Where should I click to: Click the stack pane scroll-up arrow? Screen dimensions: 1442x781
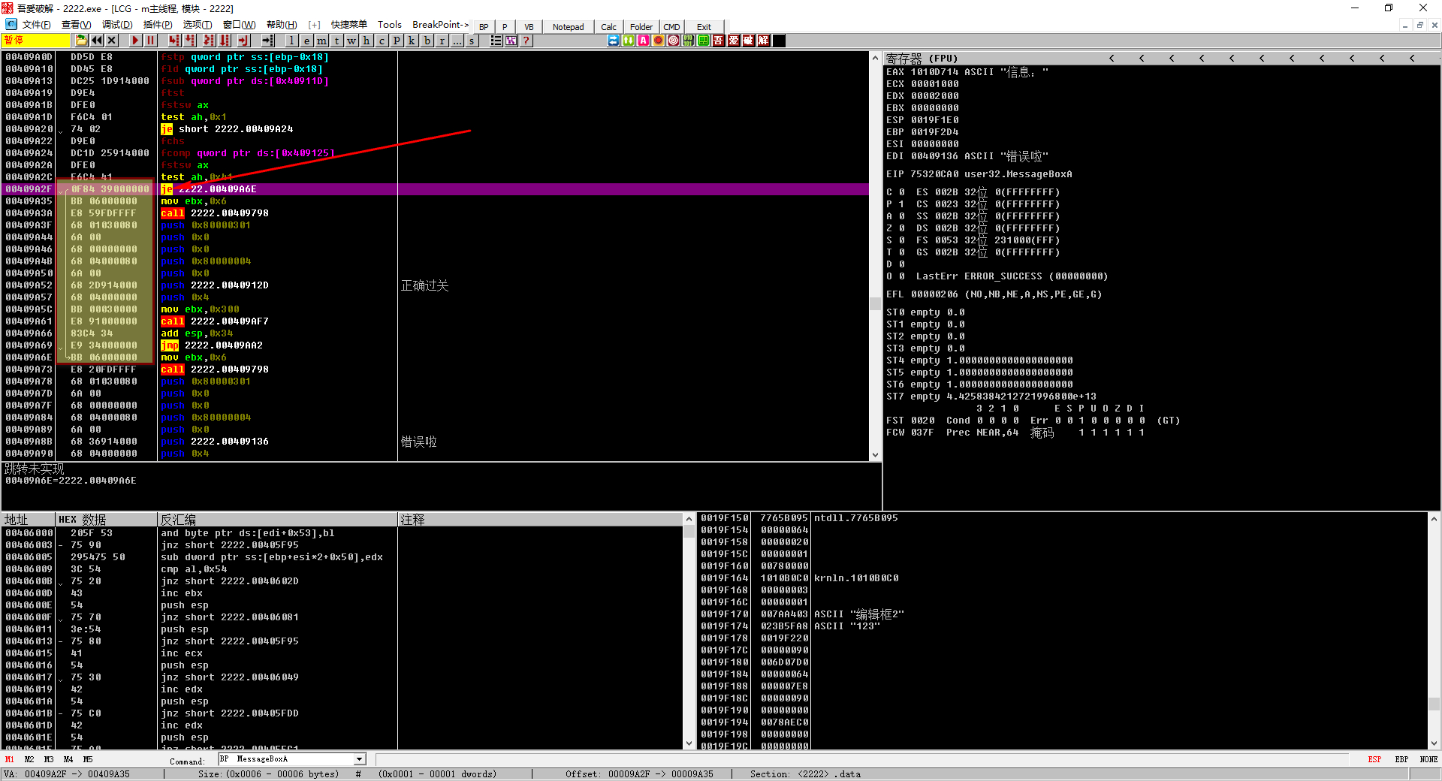pyautogui.click(x=1434, y=519)
